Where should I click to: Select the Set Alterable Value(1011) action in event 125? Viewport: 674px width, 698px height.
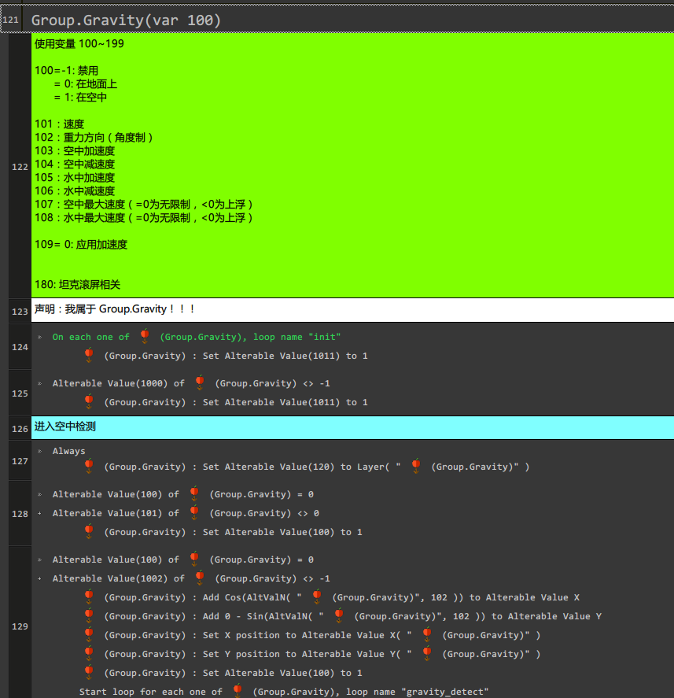235,402
